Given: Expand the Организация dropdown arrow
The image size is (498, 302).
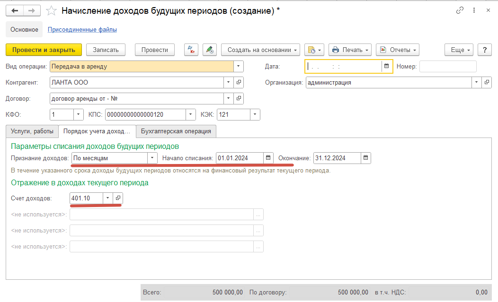Looking at the screenshot, I should pos(476,83).
